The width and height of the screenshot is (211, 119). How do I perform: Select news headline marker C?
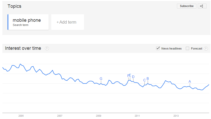pos(144,80)
